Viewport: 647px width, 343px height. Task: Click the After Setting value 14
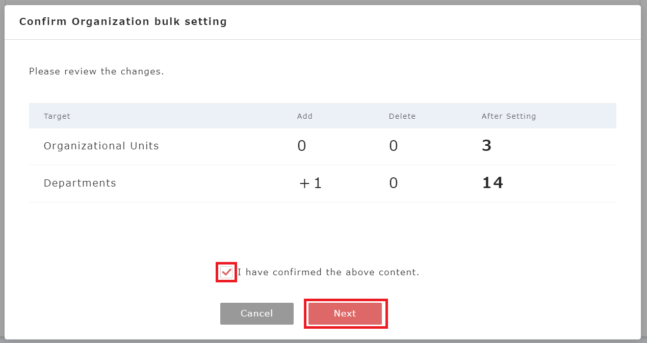click(x=493, y=183)
